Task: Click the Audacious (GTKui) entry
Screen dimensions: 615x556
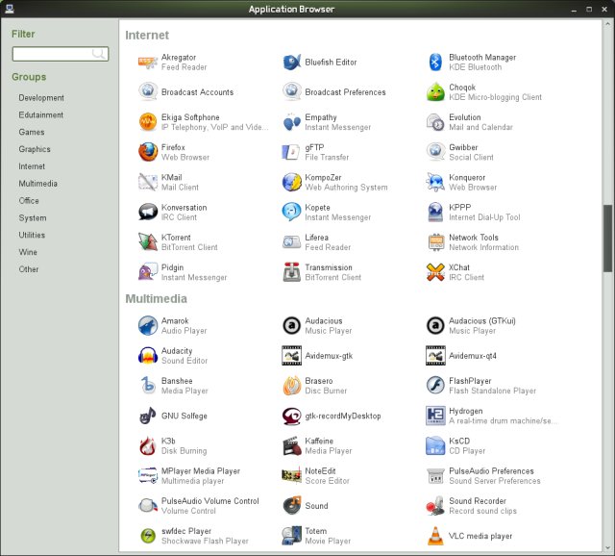Action: (471, 325)
